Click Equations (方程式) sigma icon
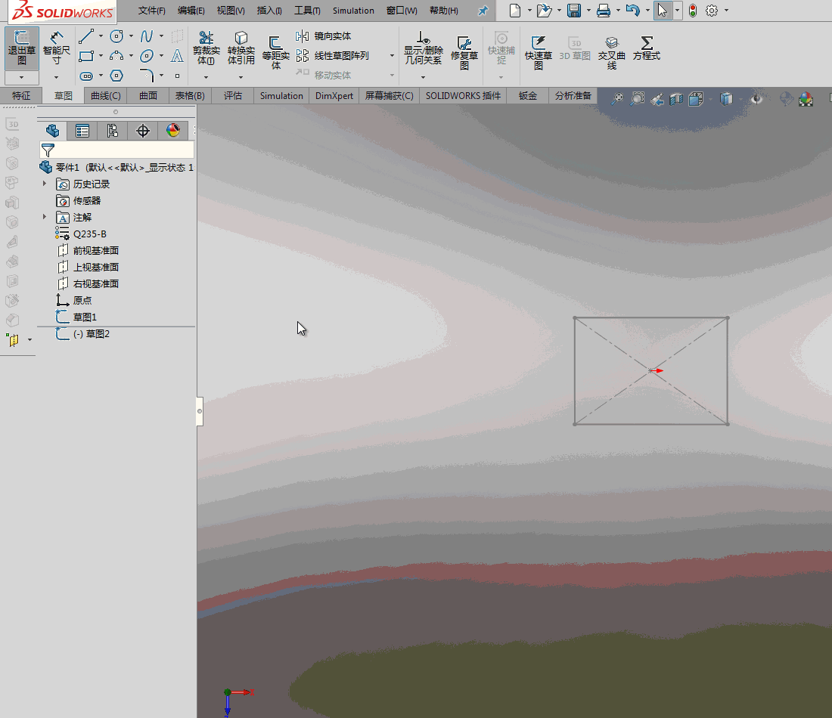 pos(646,48)
